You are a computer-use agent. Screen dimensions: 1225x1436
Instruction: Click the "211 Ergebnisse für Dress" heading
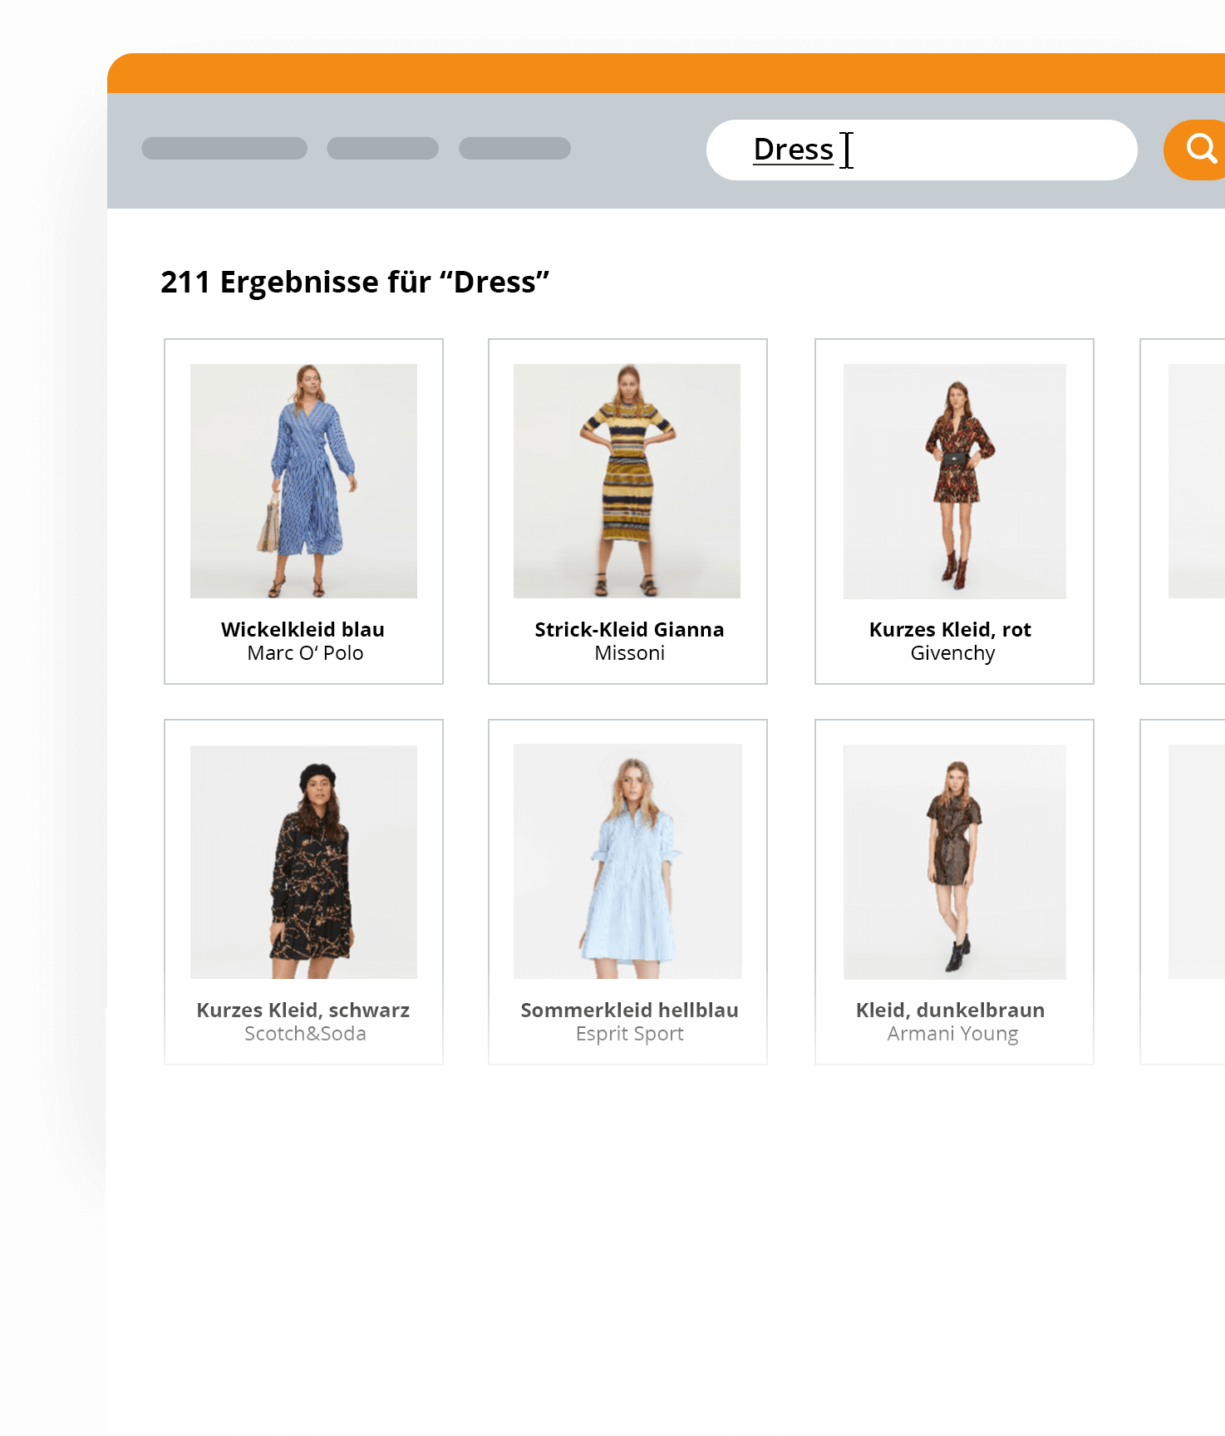tap(355, 283)
